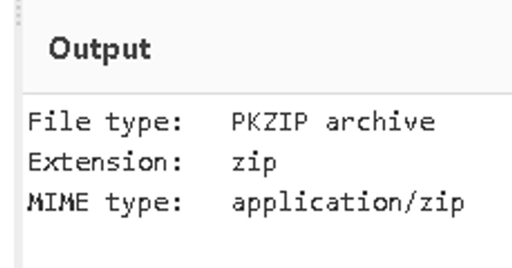
Task: Click the word "File" in output
Action: point(59,122)
